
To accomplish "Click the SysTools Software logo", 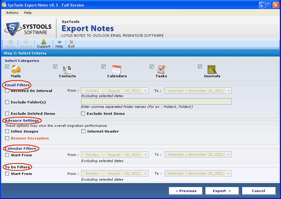I will pos(28,29).
